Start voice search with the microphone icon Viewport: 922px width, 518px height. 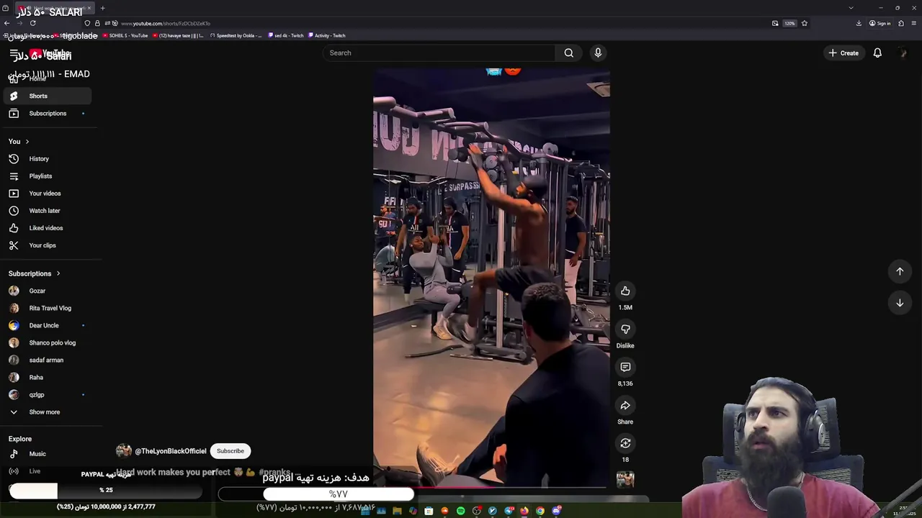point(598,53)
